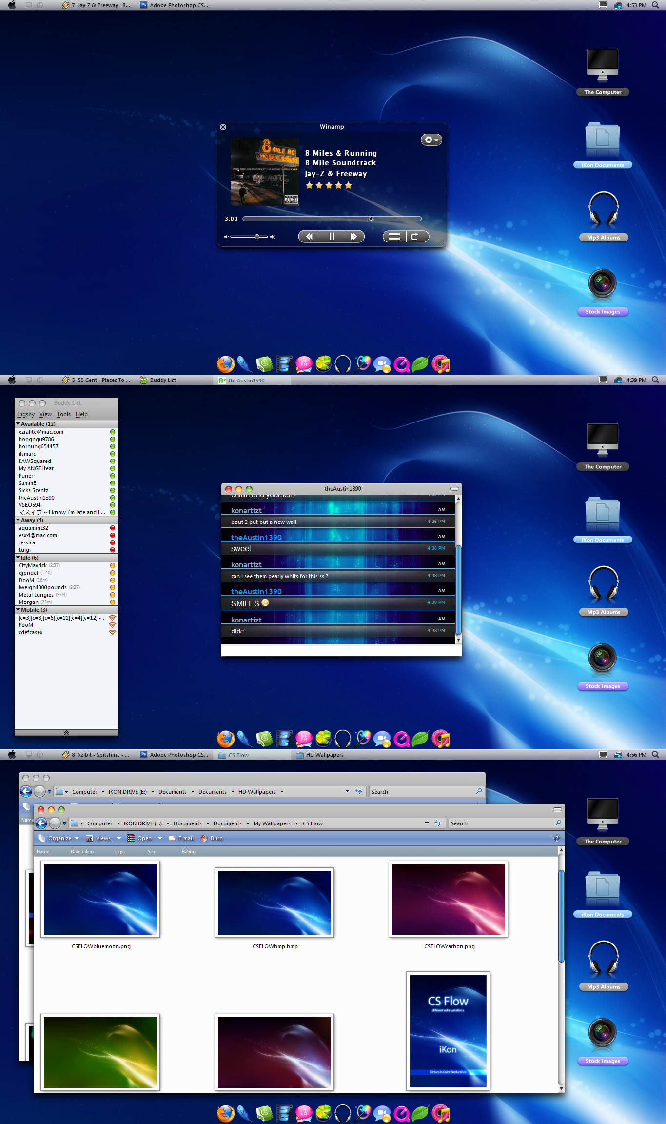
Task: Open the View menu in Buddy List
Action: (45, 414)
